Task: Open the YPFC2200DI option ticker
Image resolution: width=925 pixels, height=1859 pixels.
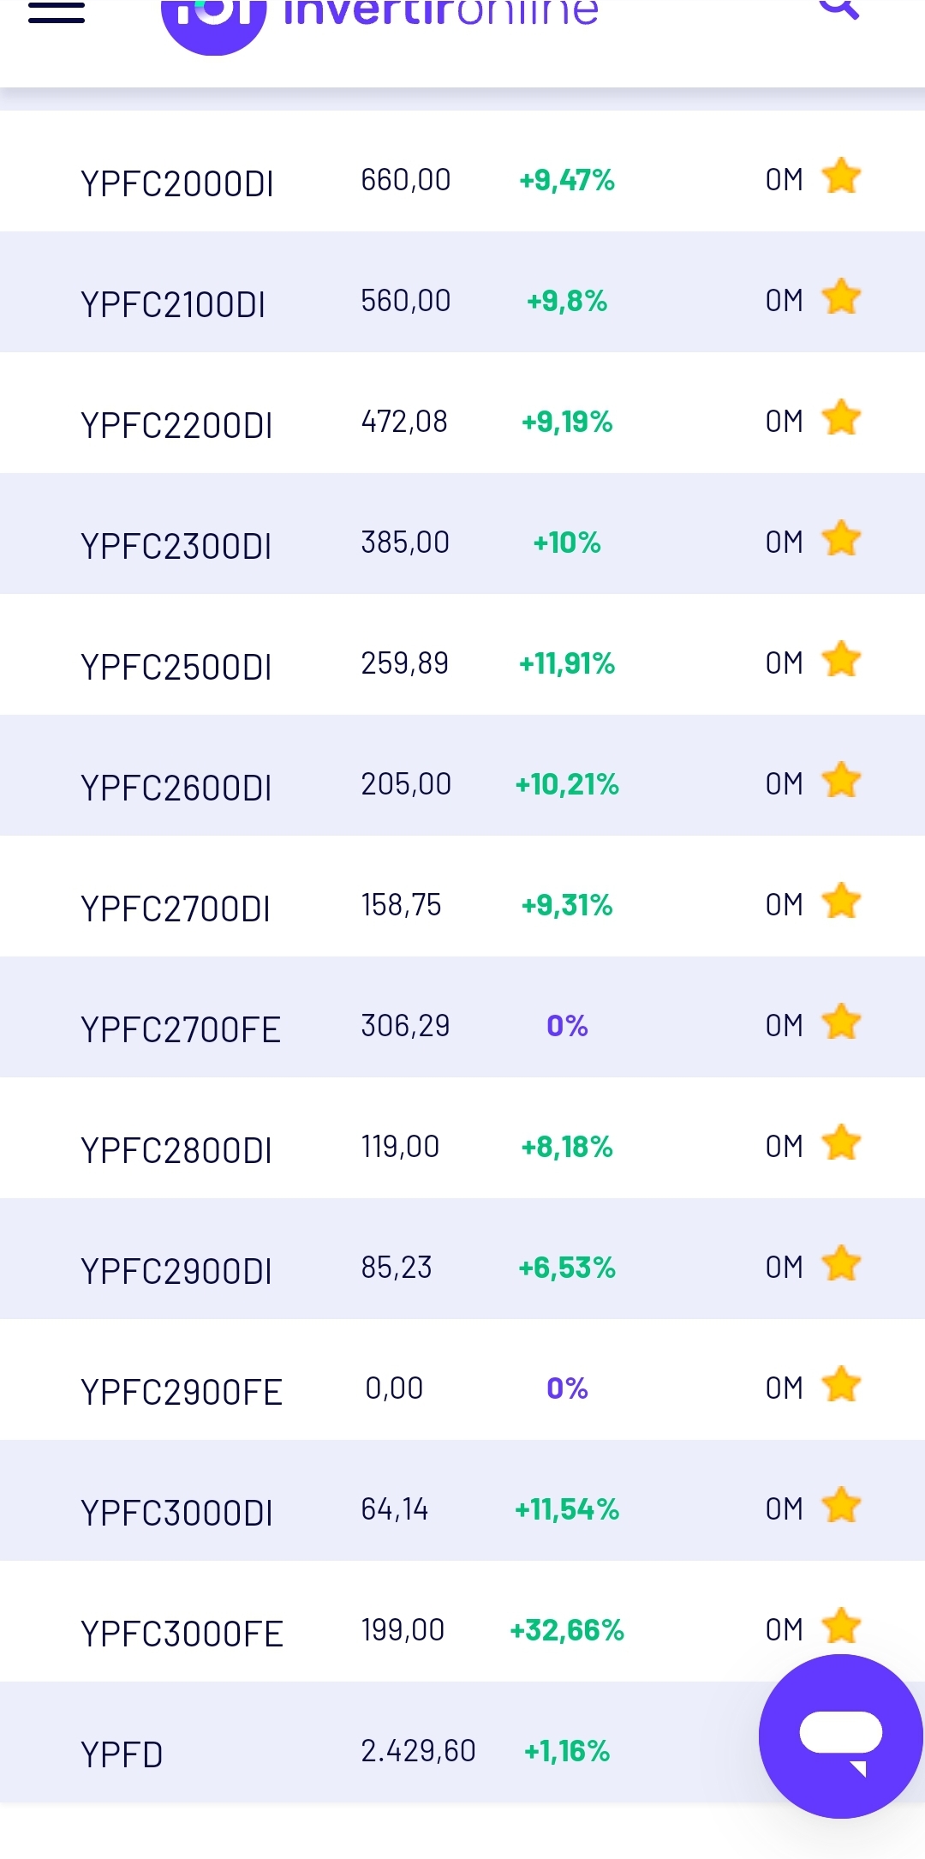Action: [176, 425]
